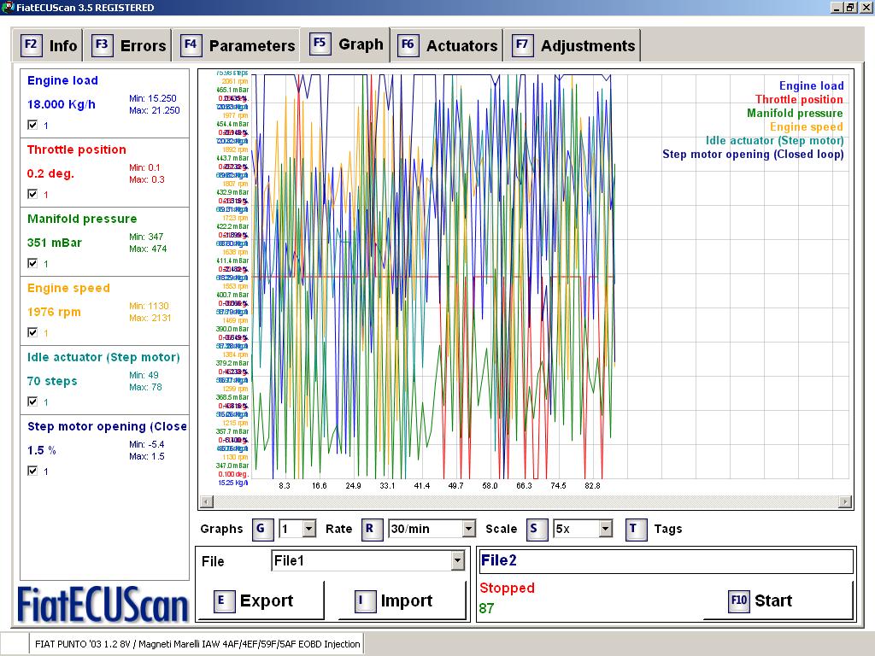Toggle the Step motor opening graph checkbox
Screen dimensions: 875x656
point(32,471)
